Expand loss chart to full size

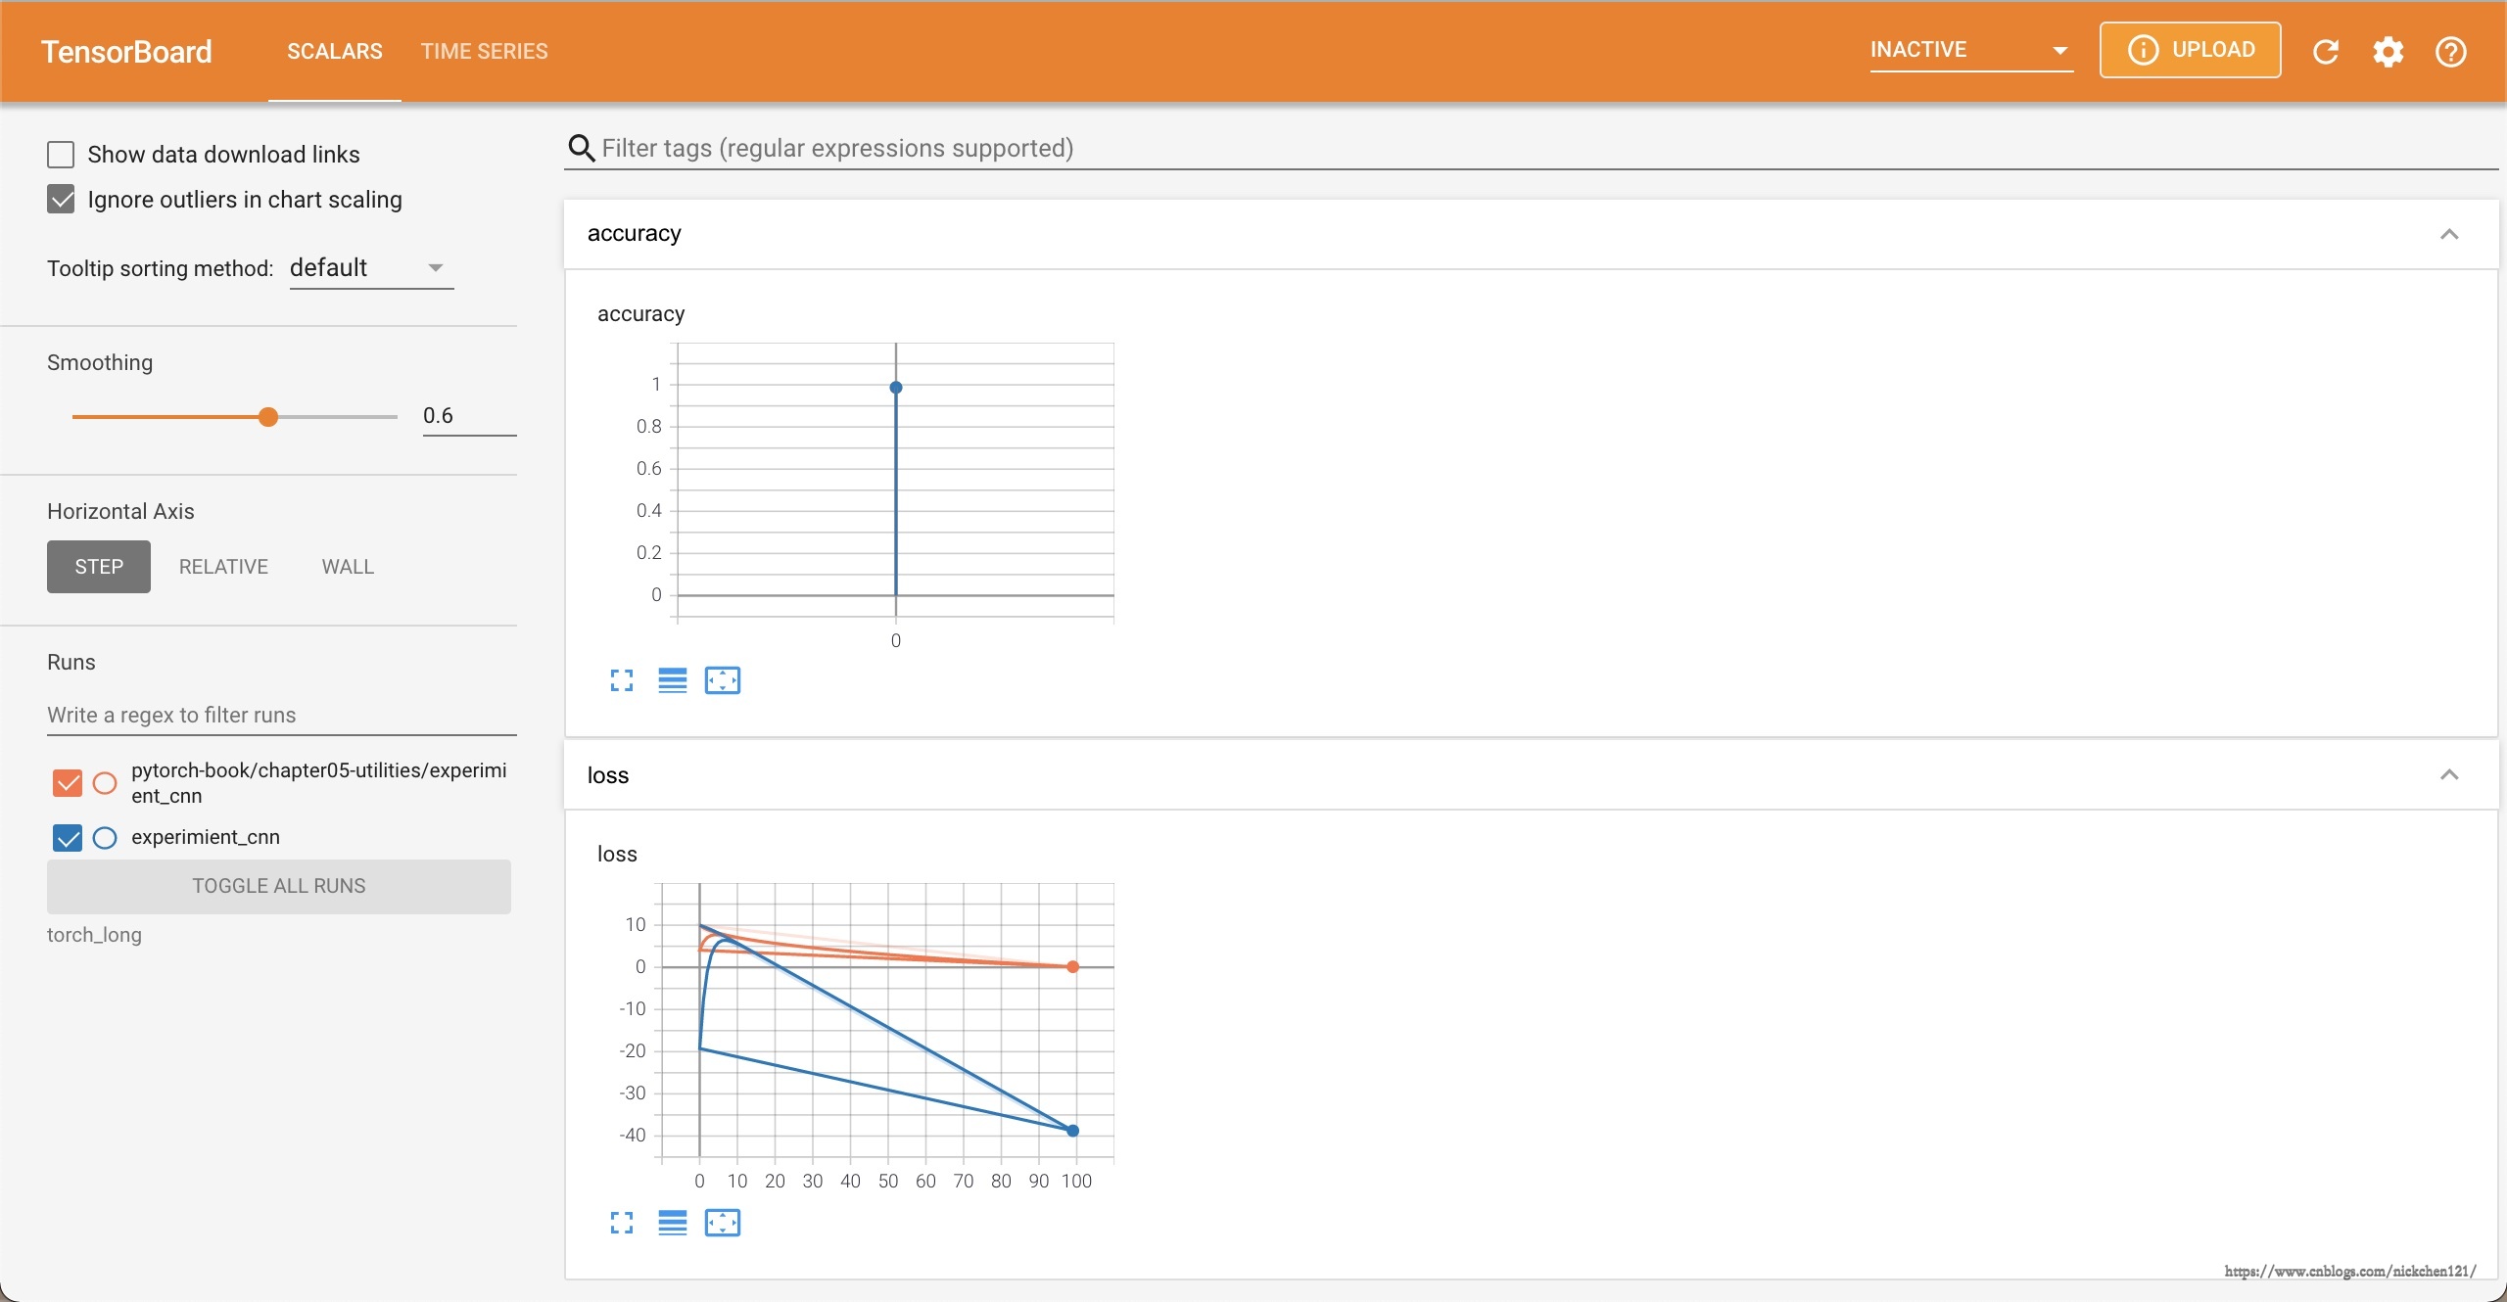coord(622,1223)
